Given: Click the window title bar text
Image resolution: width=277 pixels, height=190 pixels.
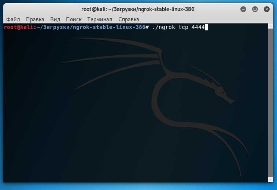Looking at the screenshot, I should pyautogui.click(x=138, y=9).
